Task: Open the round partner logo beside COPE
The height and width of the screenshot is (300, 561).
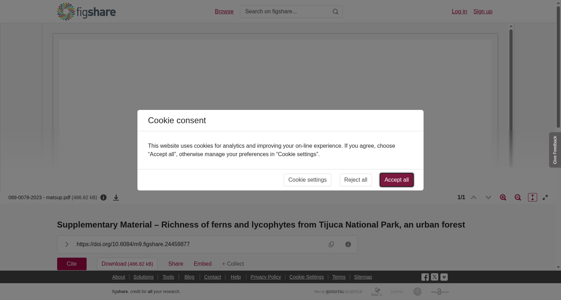Action: [417, 292]
